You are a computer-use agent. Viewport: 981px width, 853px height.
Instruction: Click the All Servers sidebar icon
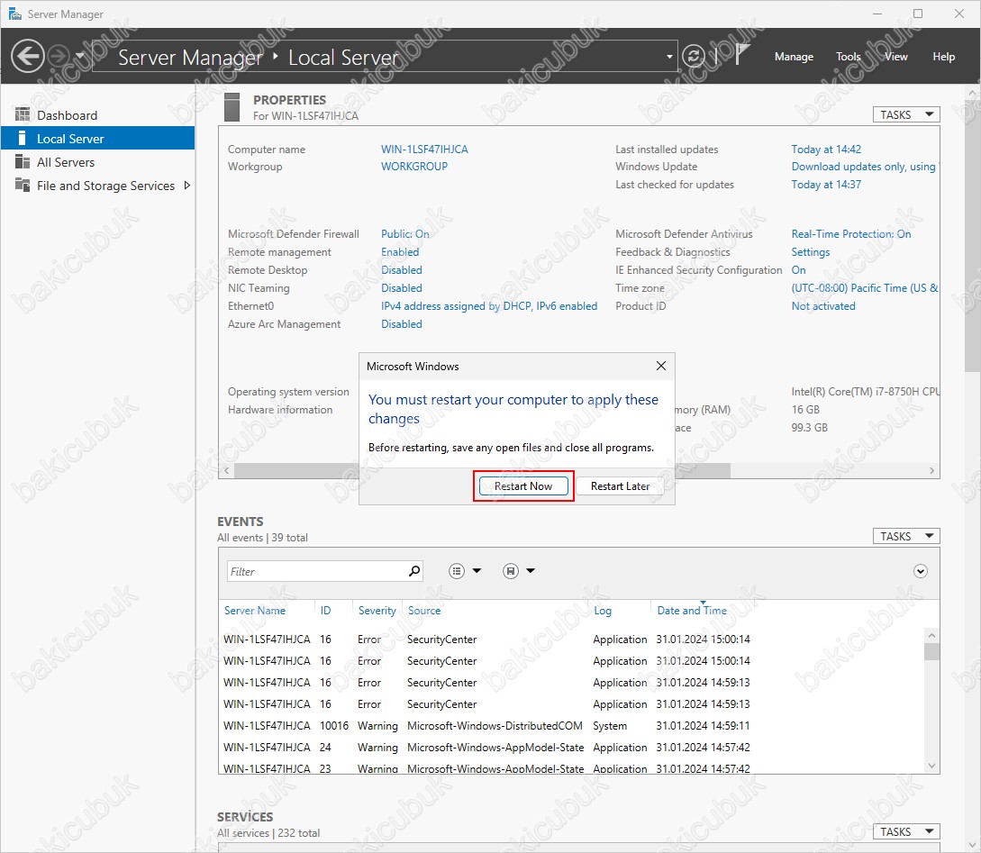pyautogui.click(x=22, y=162)
